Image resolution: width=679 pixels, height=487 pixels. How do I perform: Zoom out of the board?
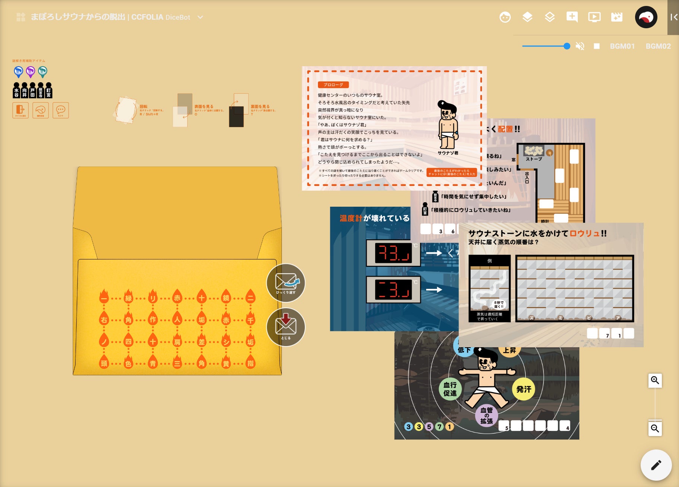point(655,429)
